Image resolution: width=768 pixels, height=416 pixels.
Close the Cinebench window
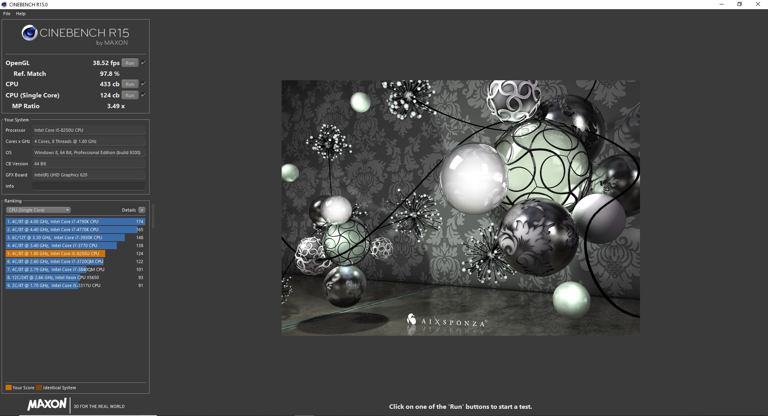(x=758, y=4)
